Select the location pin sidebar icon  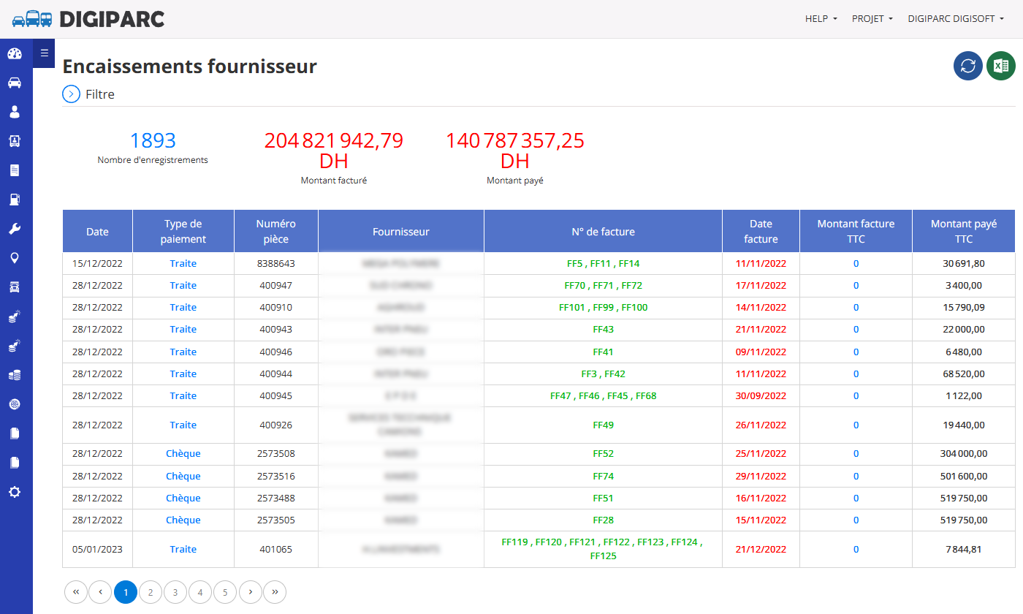pyautogui.click(x=15, y=258)
